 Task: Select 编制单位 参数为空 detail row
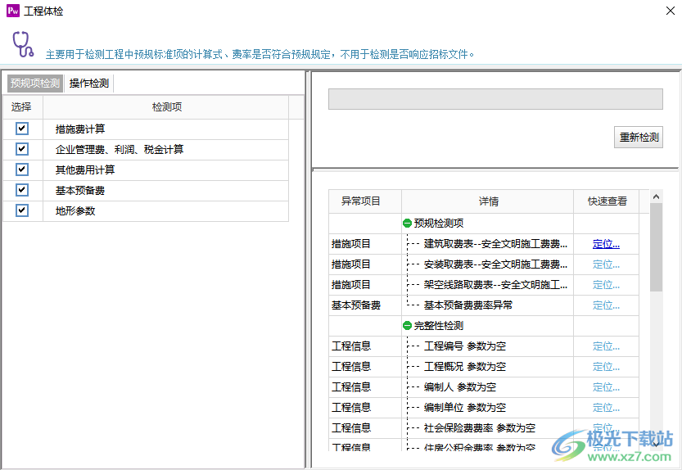465,408
